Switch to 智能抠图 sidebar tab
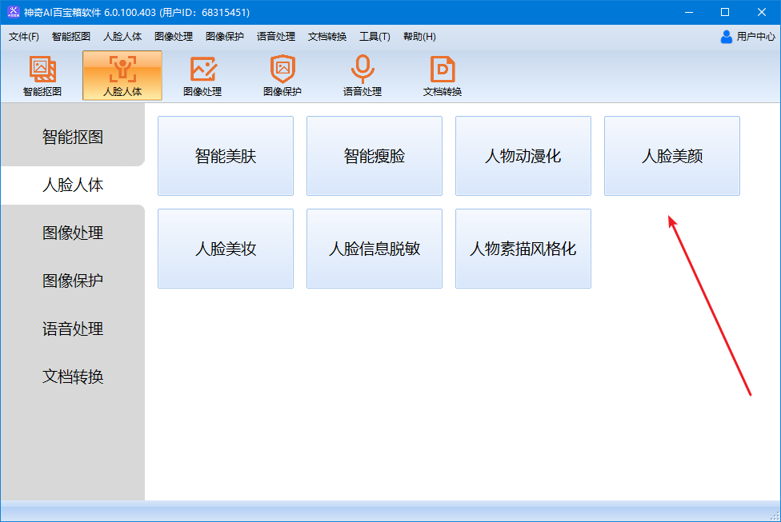This screenshot has width=781, height=522. pos(73,137)
